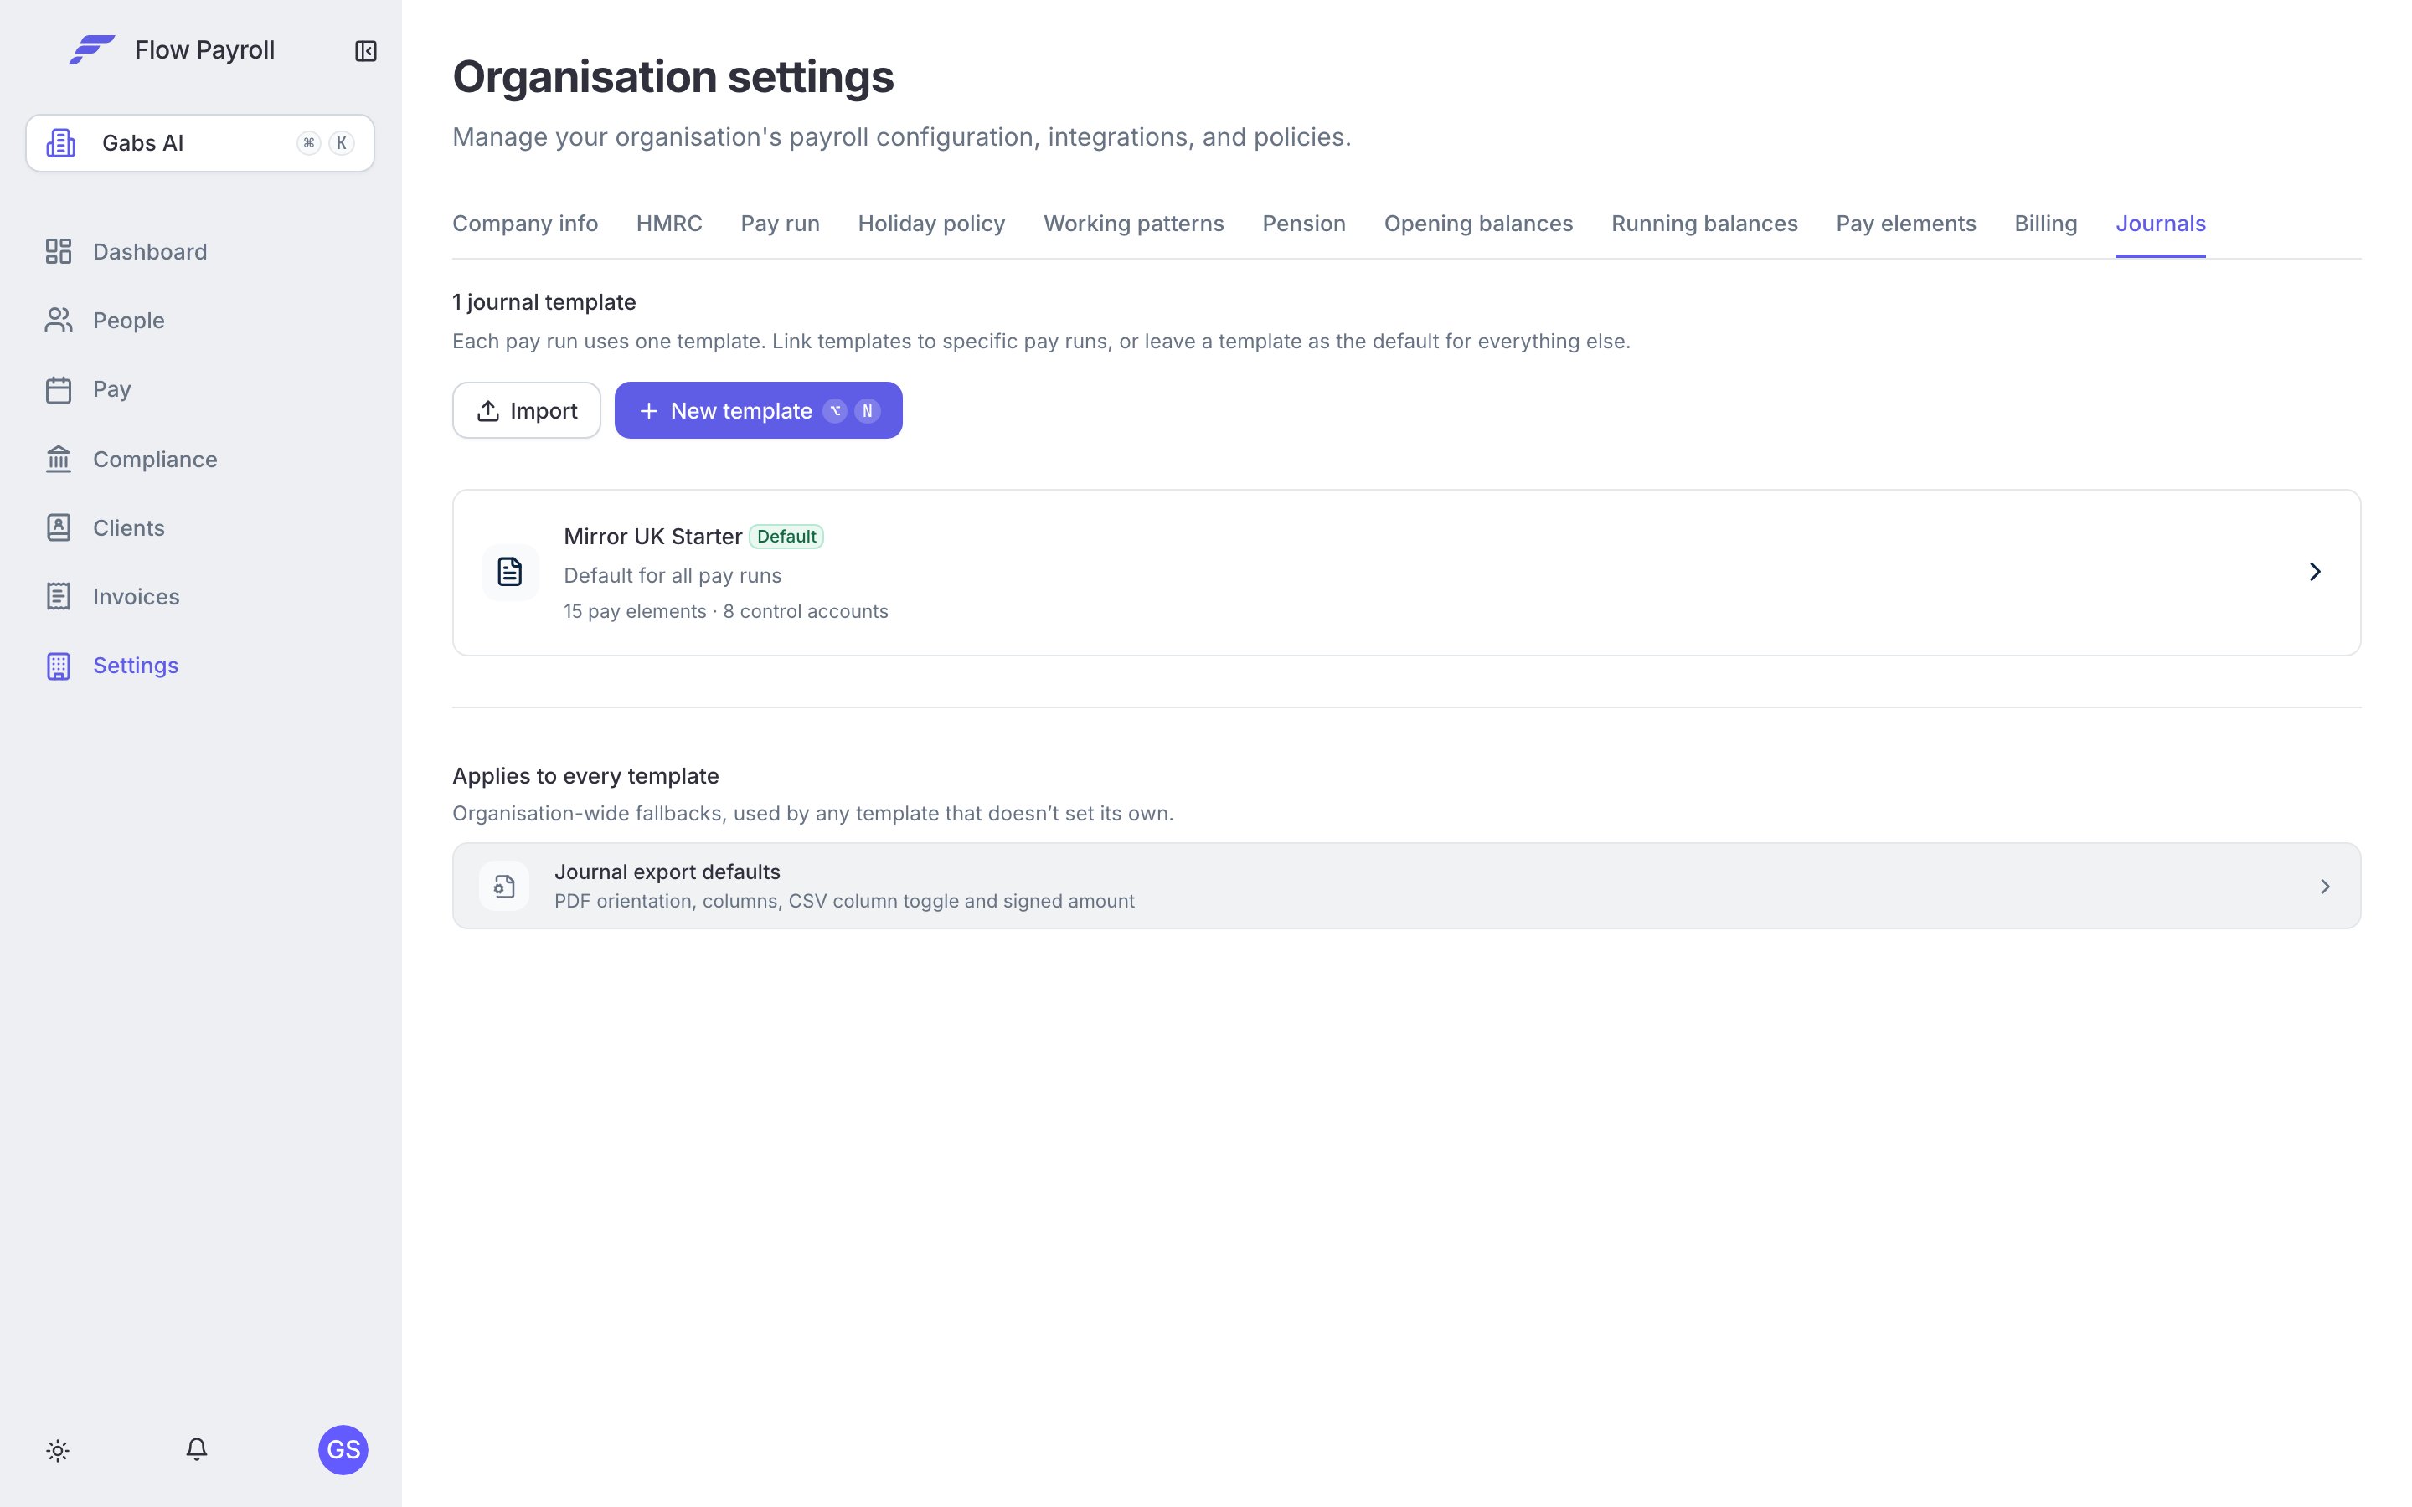Viewport: 2412px width, 1507px height.
Task: Open the Pay run tab
Action: tap(780, 224)
